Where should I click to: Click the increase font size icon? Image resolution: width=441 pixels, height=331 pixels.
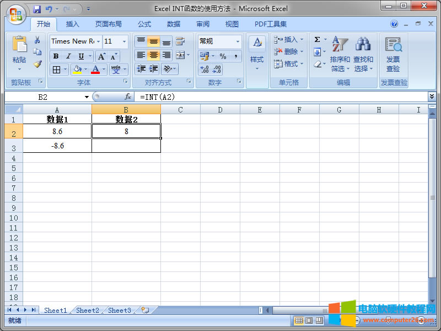click(102, 56)
